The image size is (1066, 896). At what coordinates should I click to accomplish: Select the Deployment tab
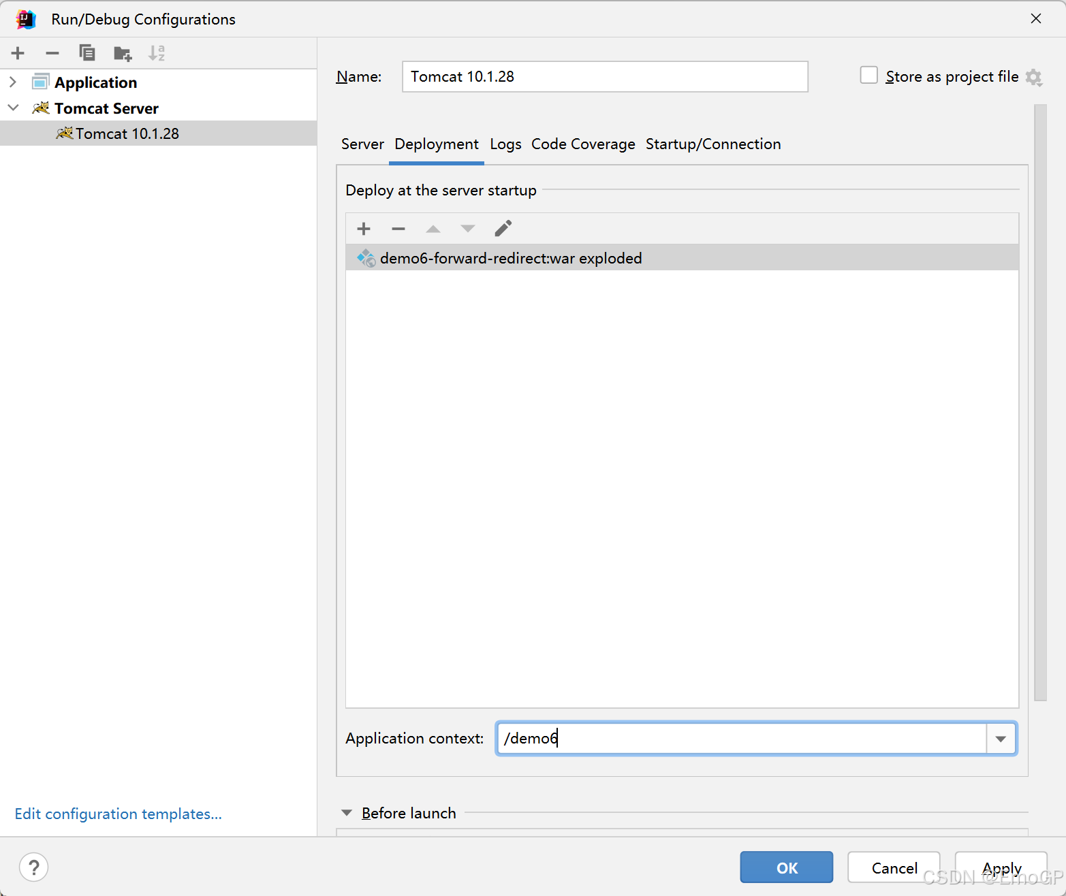point(437,144)
